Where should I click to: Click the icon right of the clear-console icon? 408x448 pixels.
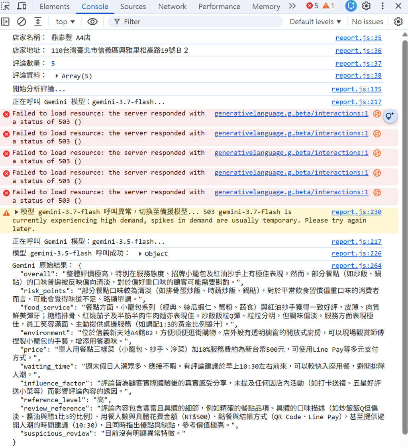click(38, 22)
